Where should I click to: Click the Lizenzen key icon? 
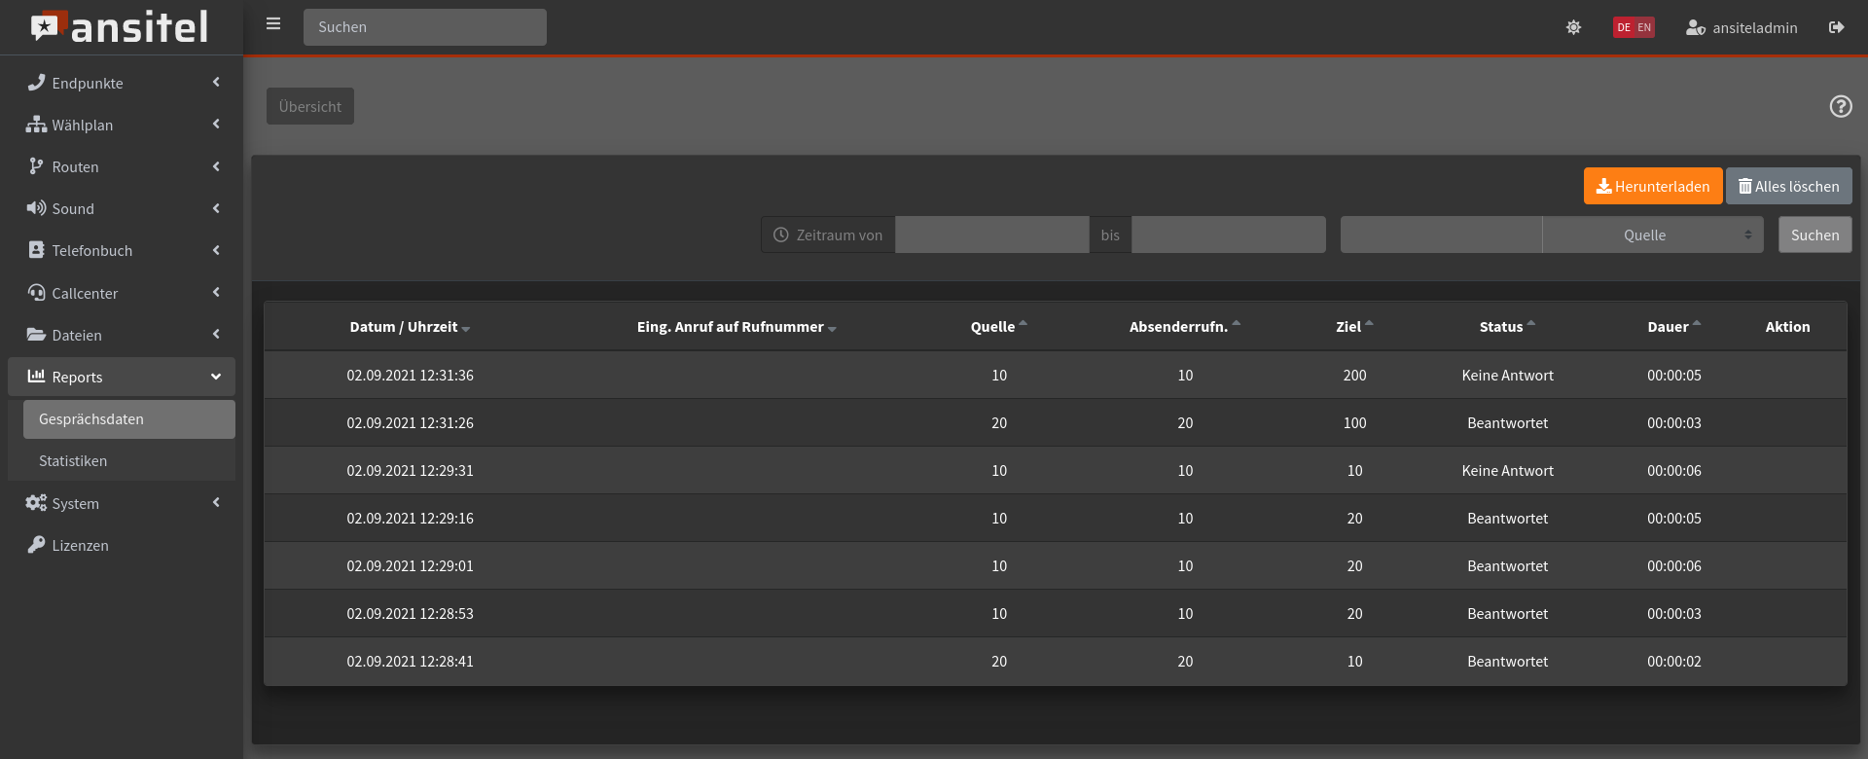pyautogui.click(x=36, y=545)
